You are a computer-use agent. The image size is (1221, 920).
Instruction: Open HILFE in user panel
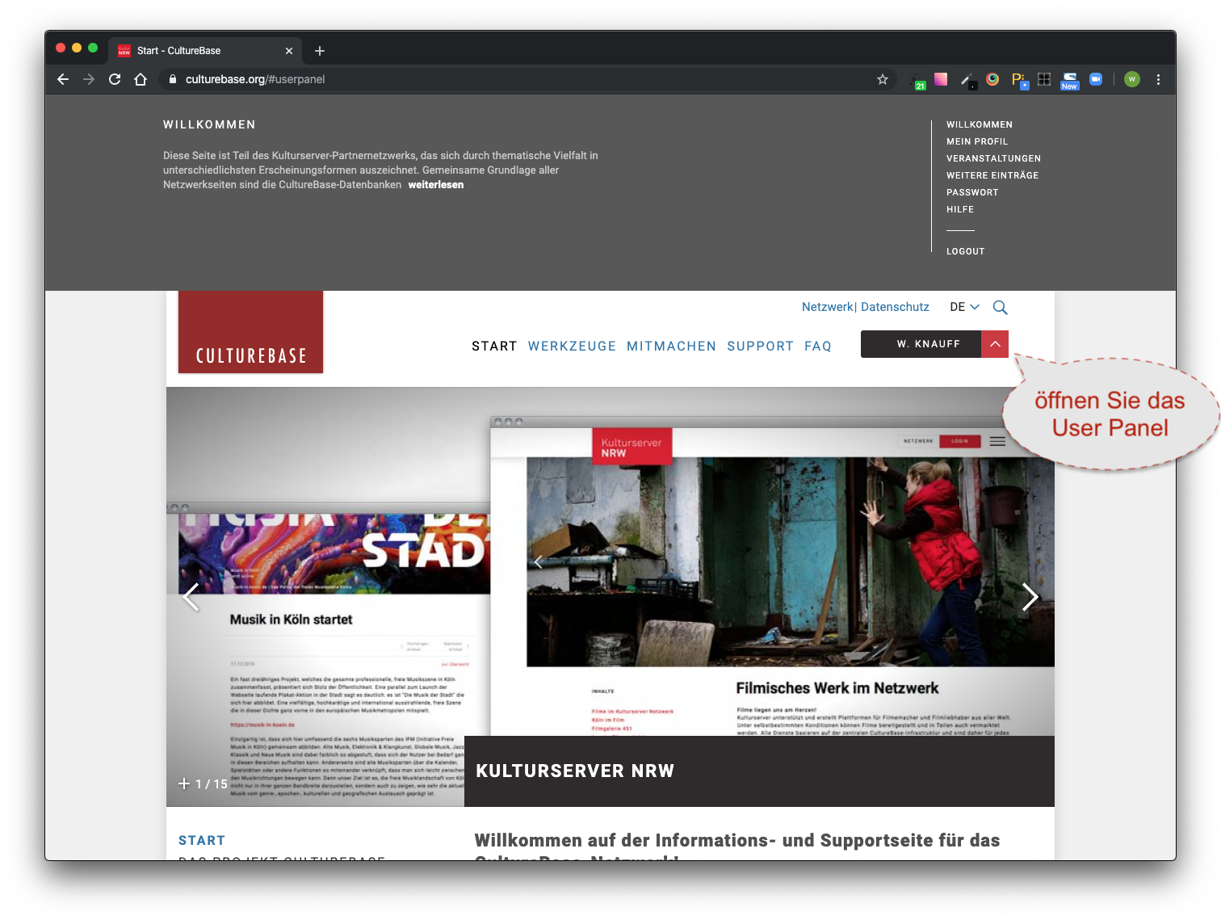point(960,209)
